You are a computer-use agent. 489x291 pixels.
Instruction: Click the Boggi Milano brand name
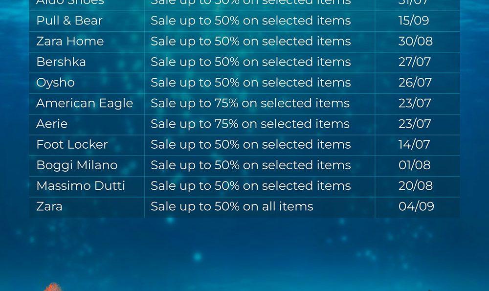pos(77,166)
